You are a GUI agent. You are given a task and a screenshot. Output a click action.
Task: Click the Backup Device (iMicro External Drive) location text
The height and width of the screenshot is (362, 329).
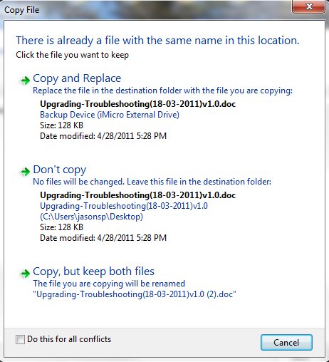click(110, 115)
